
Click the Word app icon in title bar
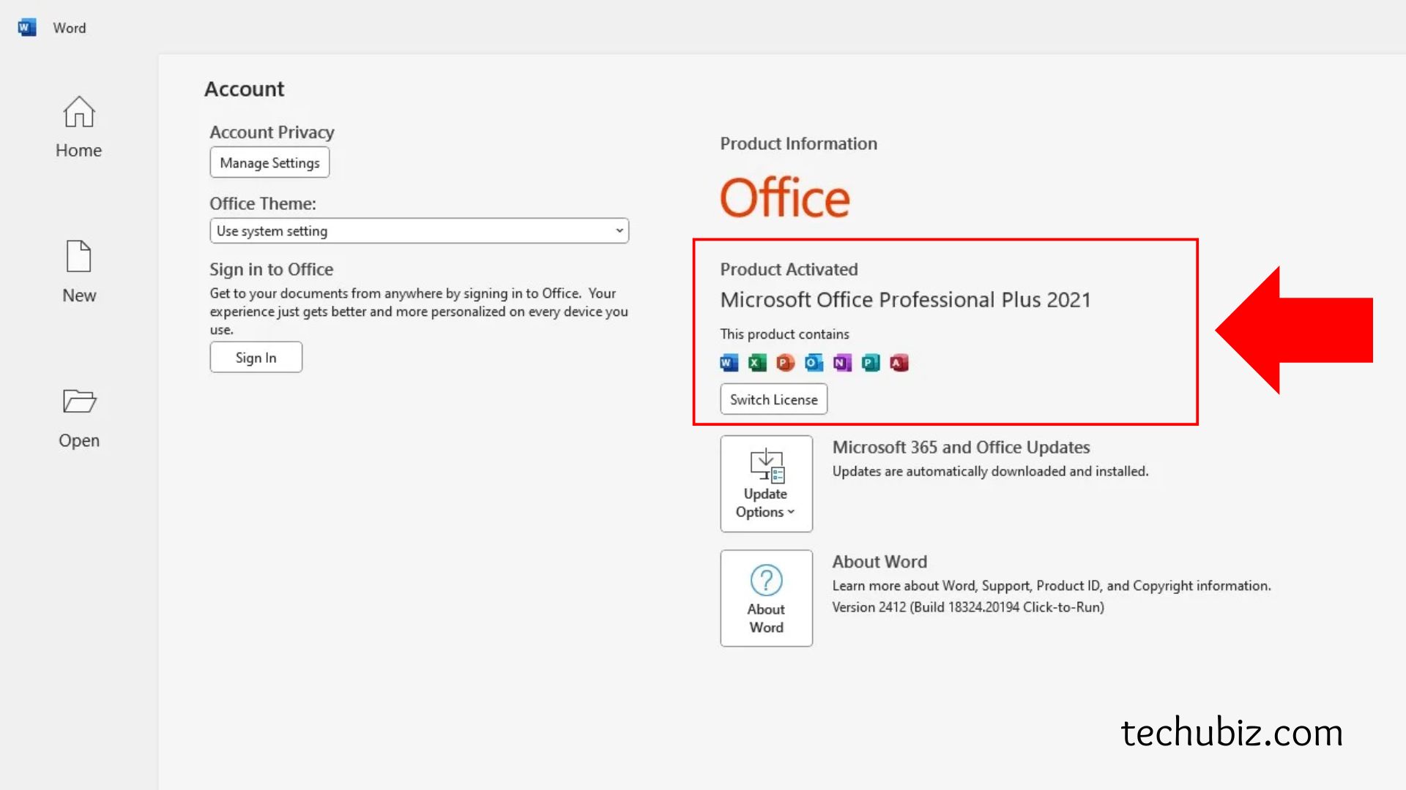[27, 28]
